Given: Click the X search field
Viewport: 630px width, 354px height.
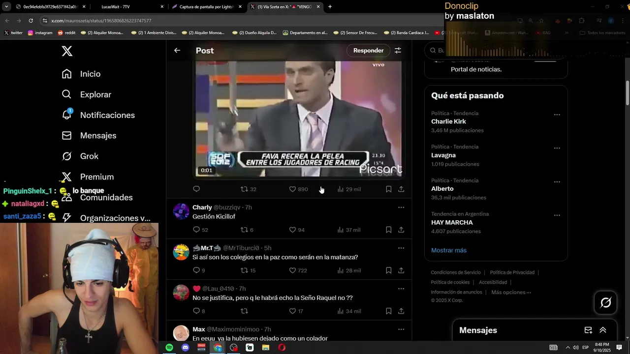Looking at the screenshot, I should (496, 50).
